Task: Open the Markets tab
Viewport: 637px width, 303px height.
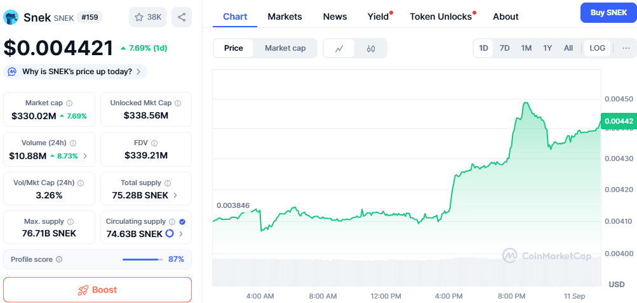Action: pyautogui.click(x=285, y=16)
